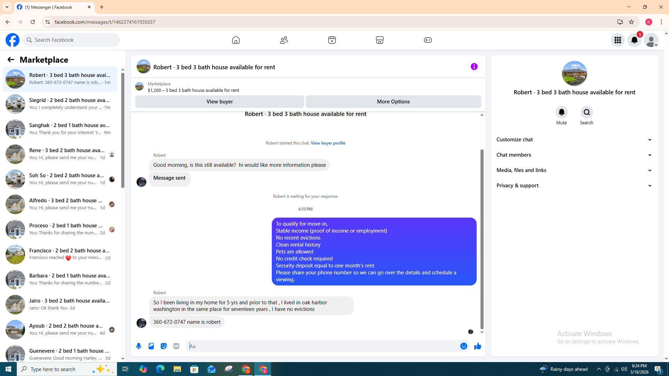Mute this conversation
The height and width of the screenshot is (376, 669).
561,112
